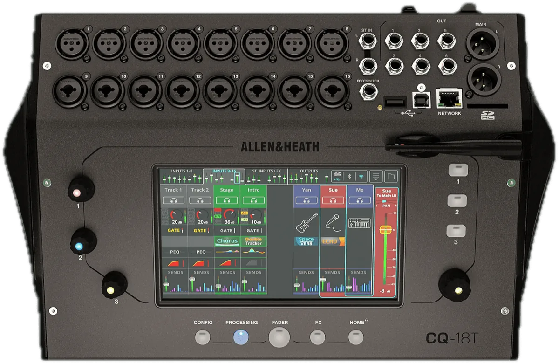Push the FX hardware button
This screenshot has width=559, height=364.
tap(318, 337)
